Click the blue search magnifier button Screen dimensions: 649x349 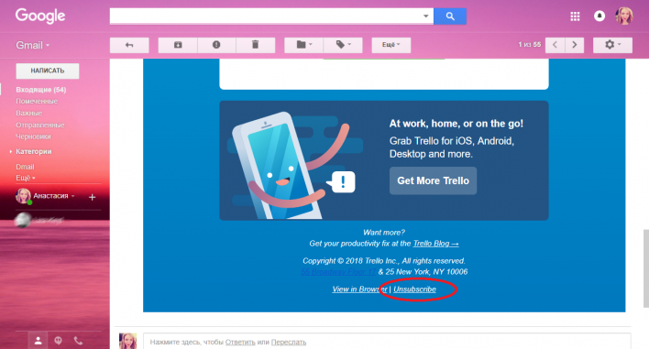pos(450,16)
